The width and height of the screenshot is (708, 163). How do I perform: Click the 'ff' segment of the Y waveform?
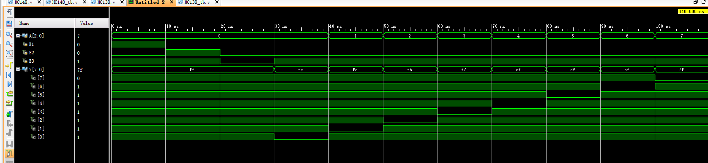click(x=193, y=69)
